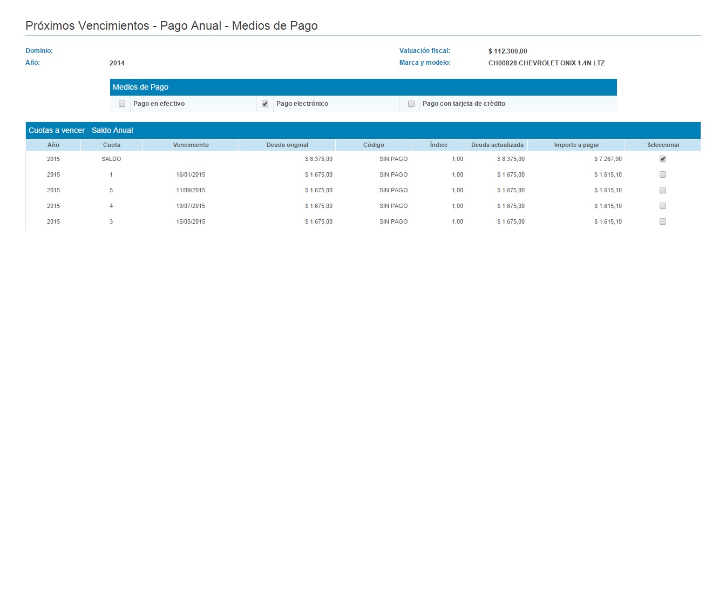Screen dimensions: 719x592
Task: Click the Cuota column header
Action: (x=112, y=145)
